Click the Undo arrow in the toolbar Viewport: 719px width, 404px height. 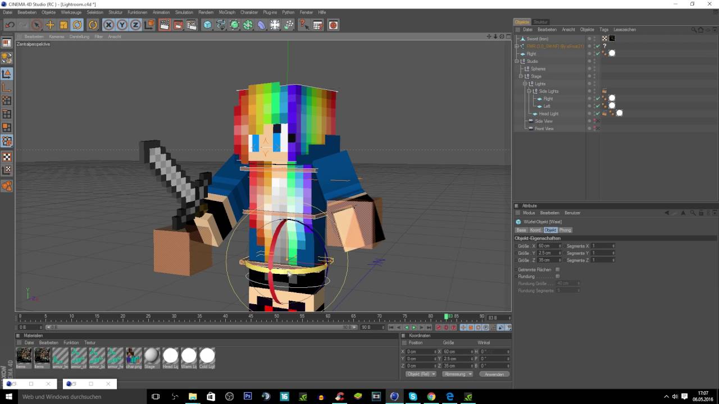pyautogui.click(x=10, y=25)
